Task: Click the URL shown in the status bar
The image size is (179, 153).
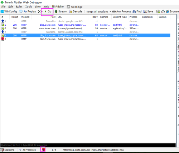Action: [x=93, y=150]
